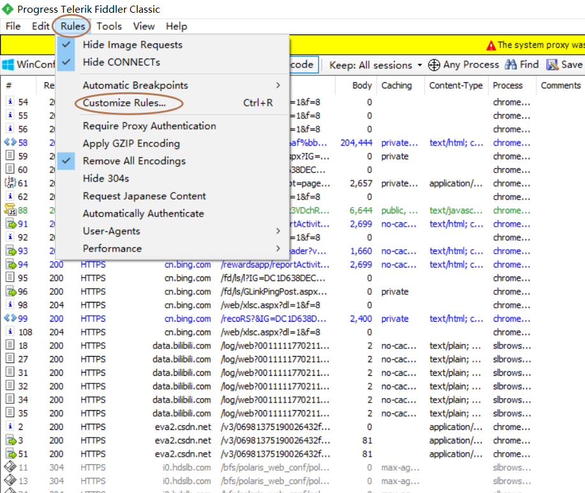Click the Find binoculars icon

click(x=511, y=64)
